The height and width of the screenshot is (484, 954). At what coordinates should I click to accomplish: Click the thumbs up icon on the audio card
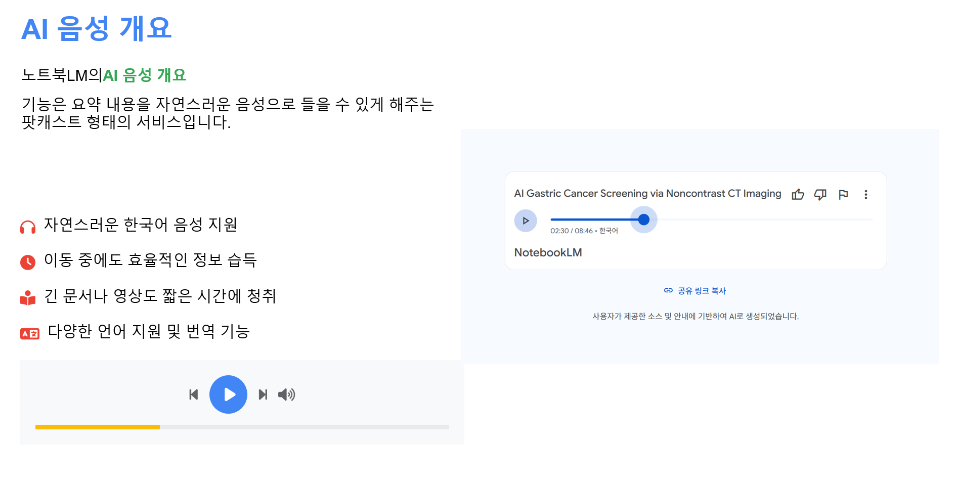click(798, 194)
